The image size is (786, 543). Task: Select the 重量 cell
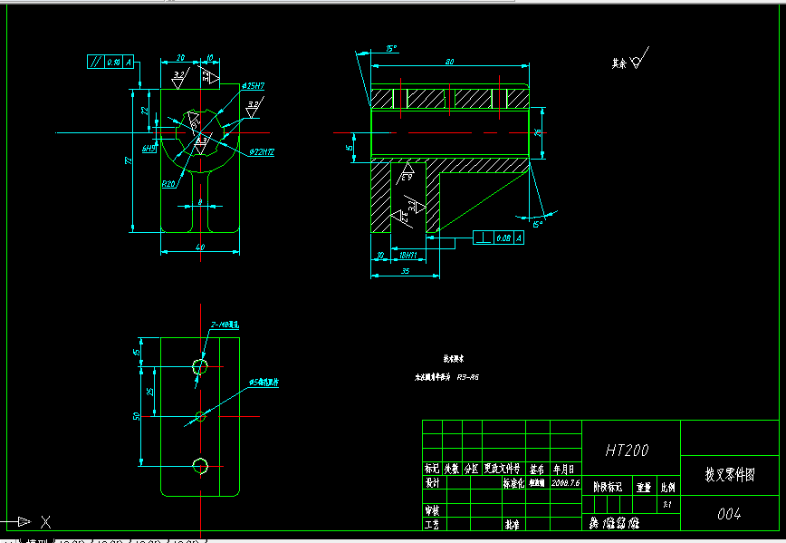[644, 487]
